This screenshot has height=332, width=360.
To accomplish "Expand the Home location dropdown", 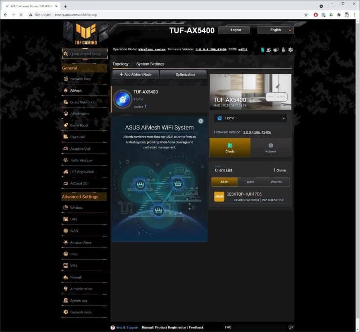I will [250, 118].
